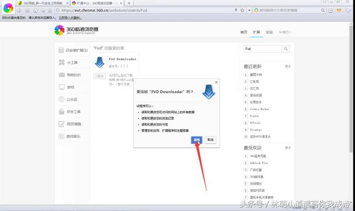Click the grid icon in the last sidebar row
The width and height of the screenshot is (355, 211).
click(62, 136)
